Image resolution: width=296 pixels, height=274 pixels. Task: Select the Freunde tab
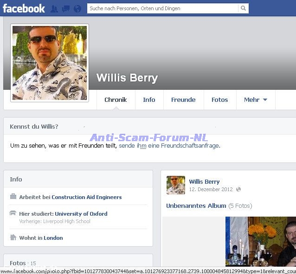[183, 100]
